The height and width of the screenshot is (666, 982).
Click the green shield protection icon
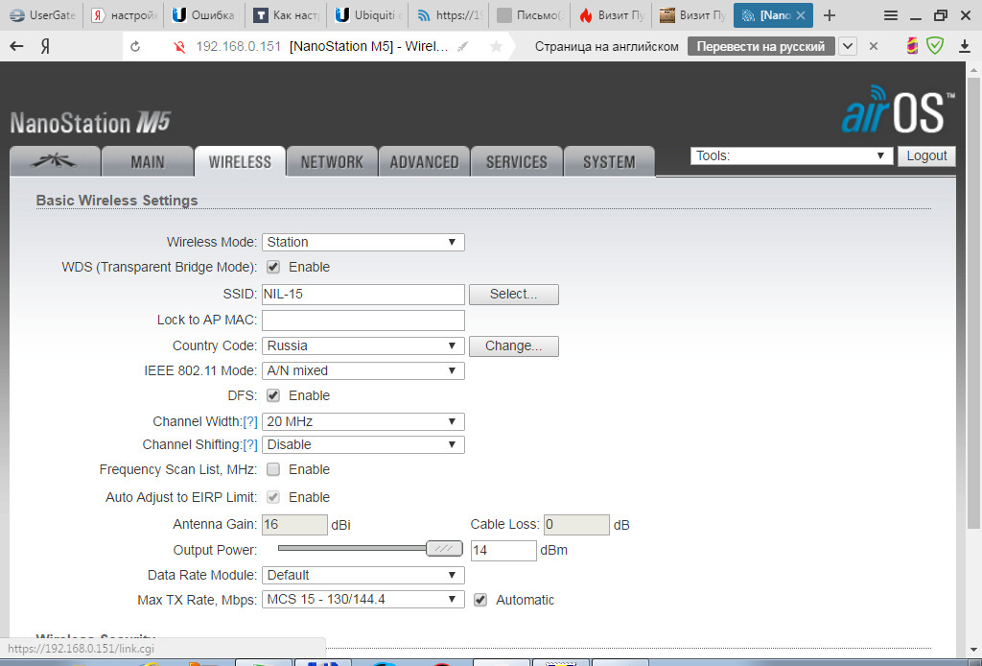click(935, 45)
